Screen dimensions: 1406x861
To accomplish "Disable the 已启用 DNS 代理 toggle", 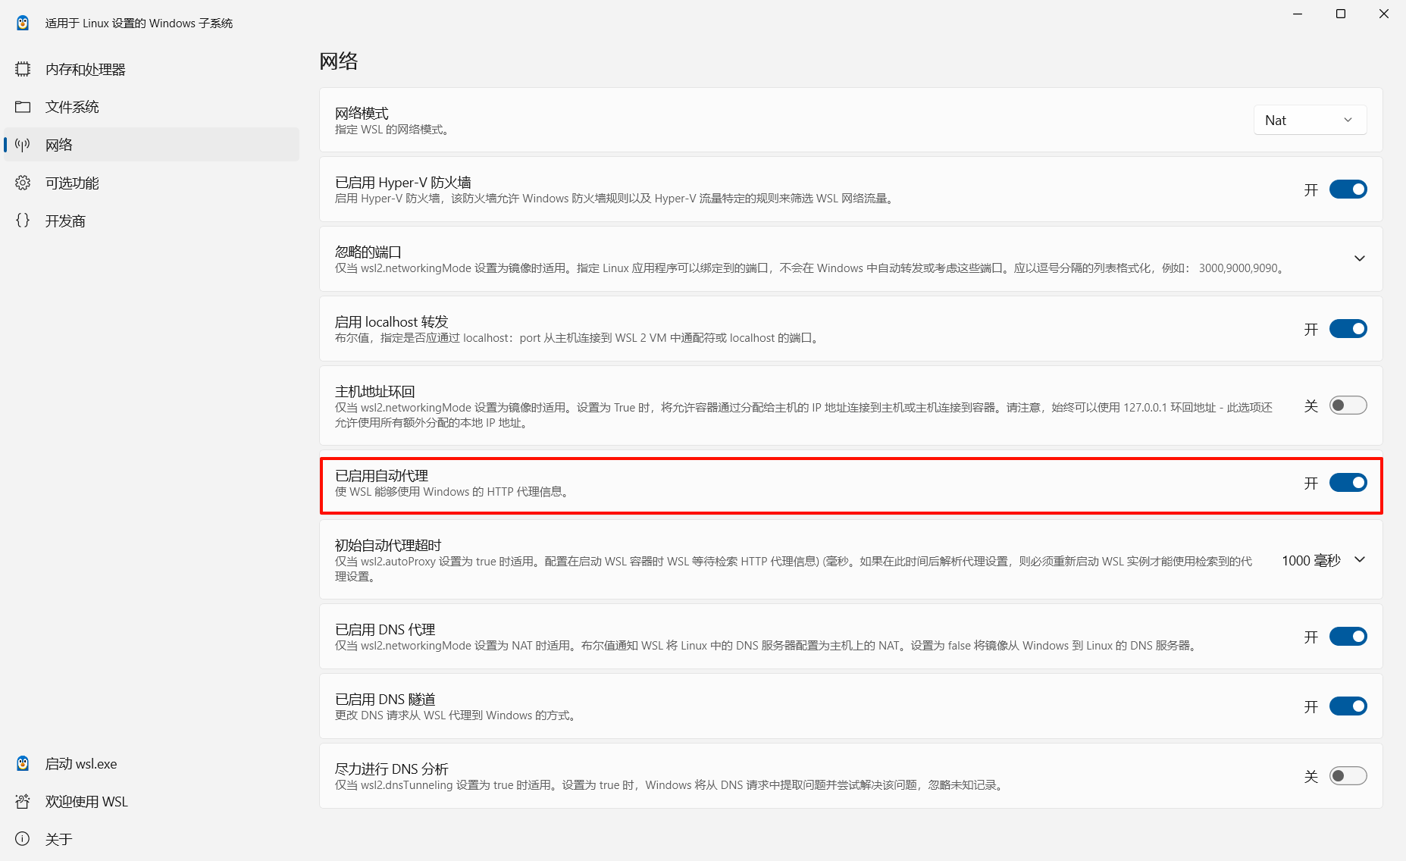I will tap(1348, 637).
